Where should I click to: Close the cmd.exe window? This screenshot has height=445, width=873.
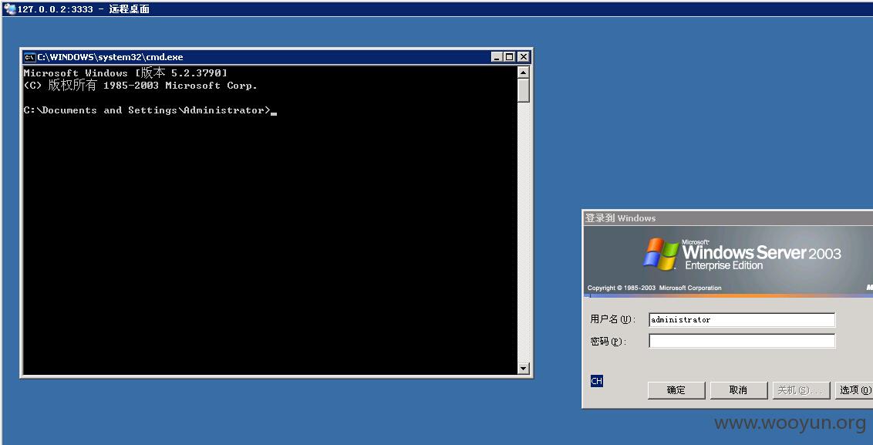click(524, 57)
